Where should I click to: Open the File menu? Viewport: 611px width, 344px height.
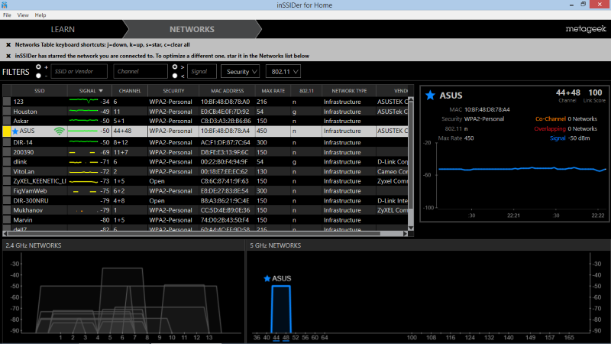tap(7, 15)
